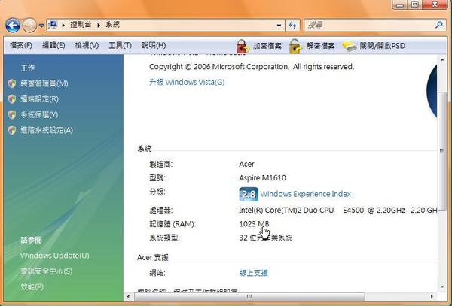Open 遠端設定(R) task link
The width and height of the screenshot is (452, 306).
click(39, 99)
